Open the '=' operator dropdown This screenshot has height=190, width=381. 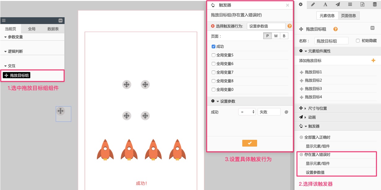[x=247, y=112]
